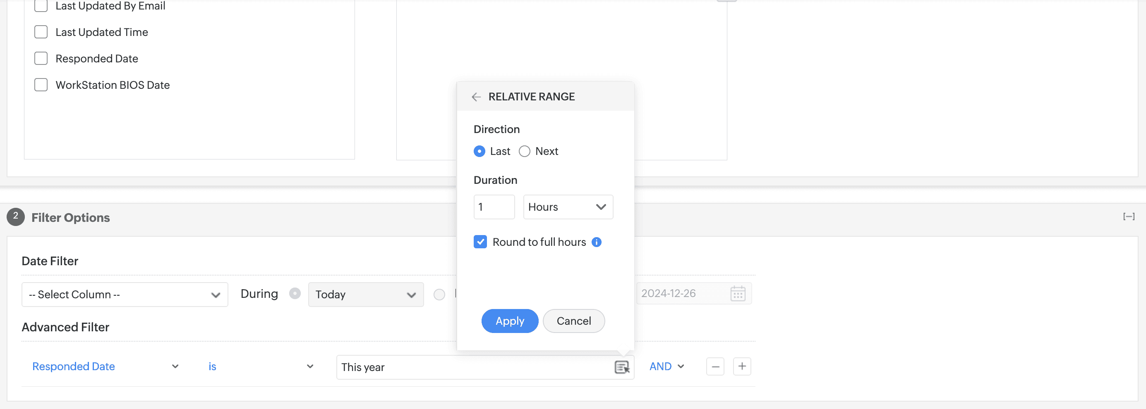This screenshot has width=1146, height=409.
Task: Select the Next direction radio button
Action: point(525,152)
